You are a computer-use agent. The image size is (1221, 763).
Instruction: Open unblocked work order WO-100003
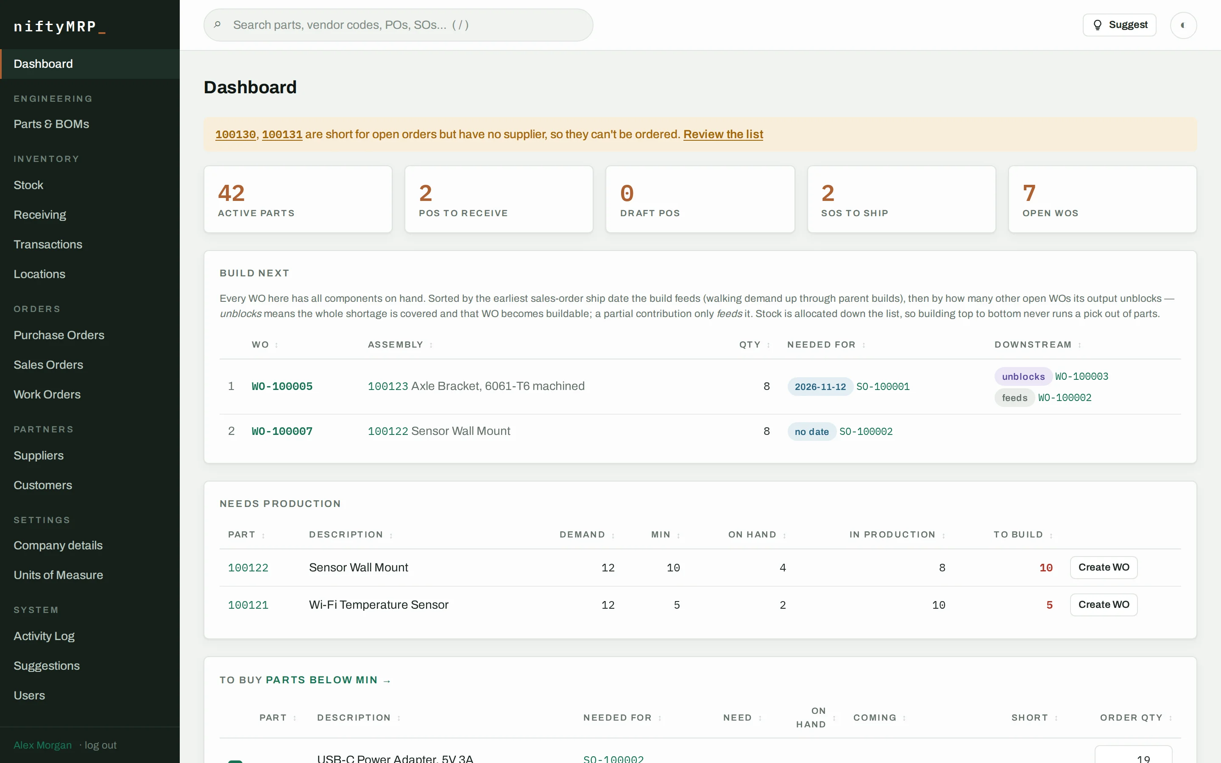point(1081,376)
